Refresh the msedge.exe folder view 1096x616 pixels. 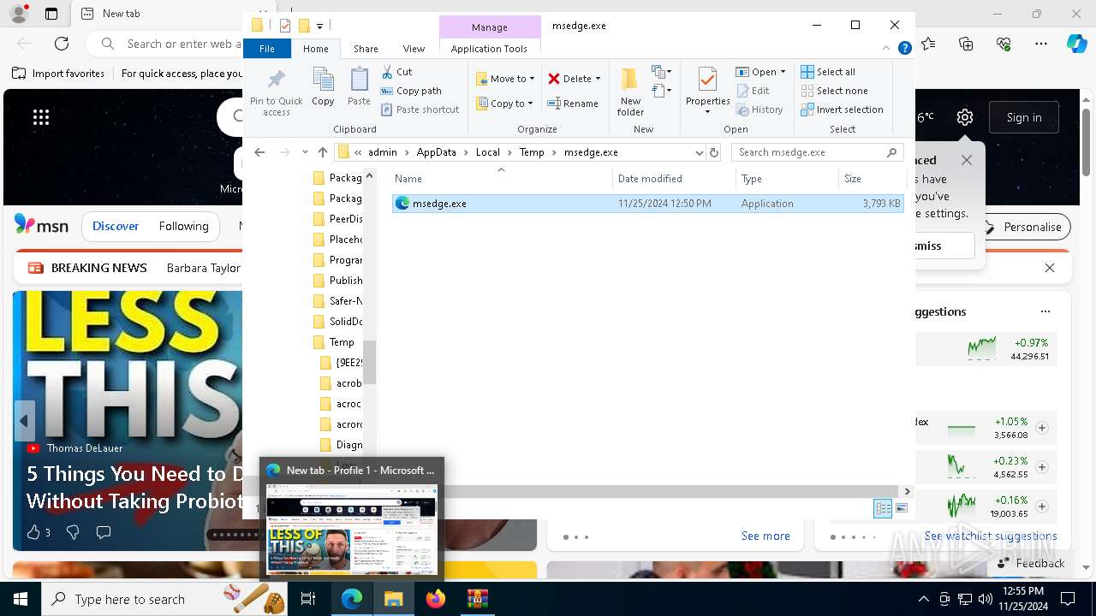714,152
